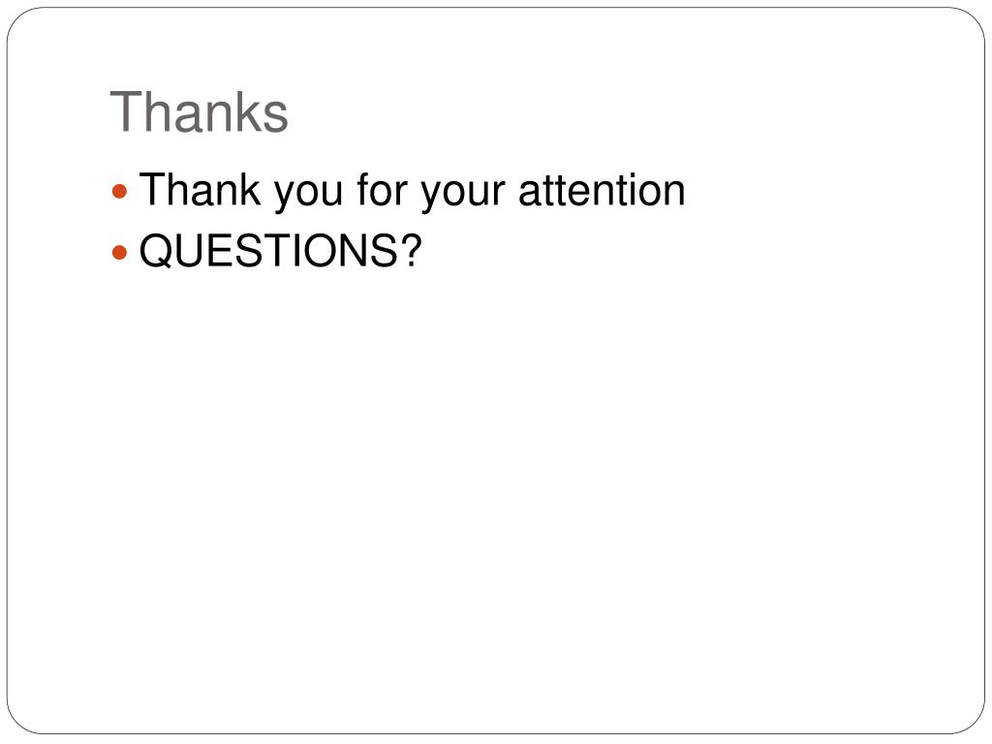Image resolution: width=992 pixels, height=744 pixels.
Task: Click the rounded bottom-left corner of slide border
Action: (x=20, y=721)
